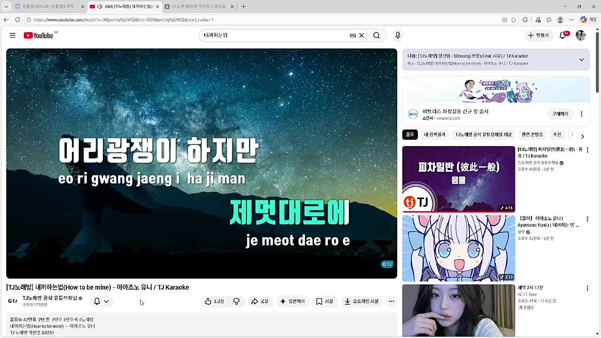Expand the up-next playlist panel
Viewport: 601px width, 338px height.
581,60
